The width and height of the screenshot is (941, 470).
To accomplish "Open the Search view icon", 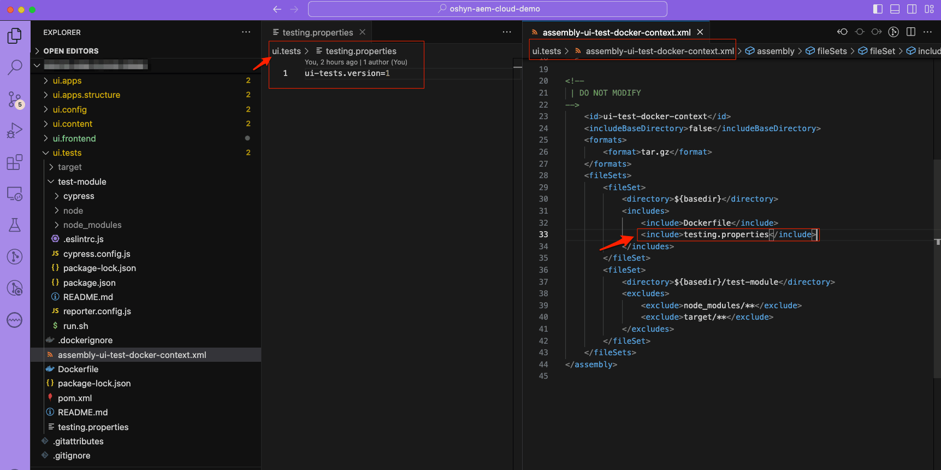I will pos(15,67).
